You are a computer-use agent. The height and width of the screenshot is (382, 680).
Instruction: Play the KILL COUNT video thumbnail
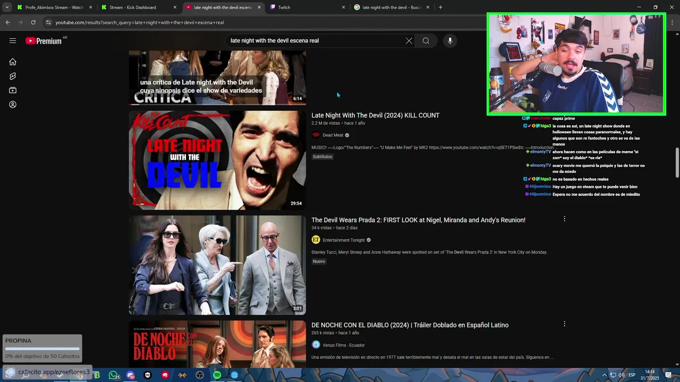point(217,160)
